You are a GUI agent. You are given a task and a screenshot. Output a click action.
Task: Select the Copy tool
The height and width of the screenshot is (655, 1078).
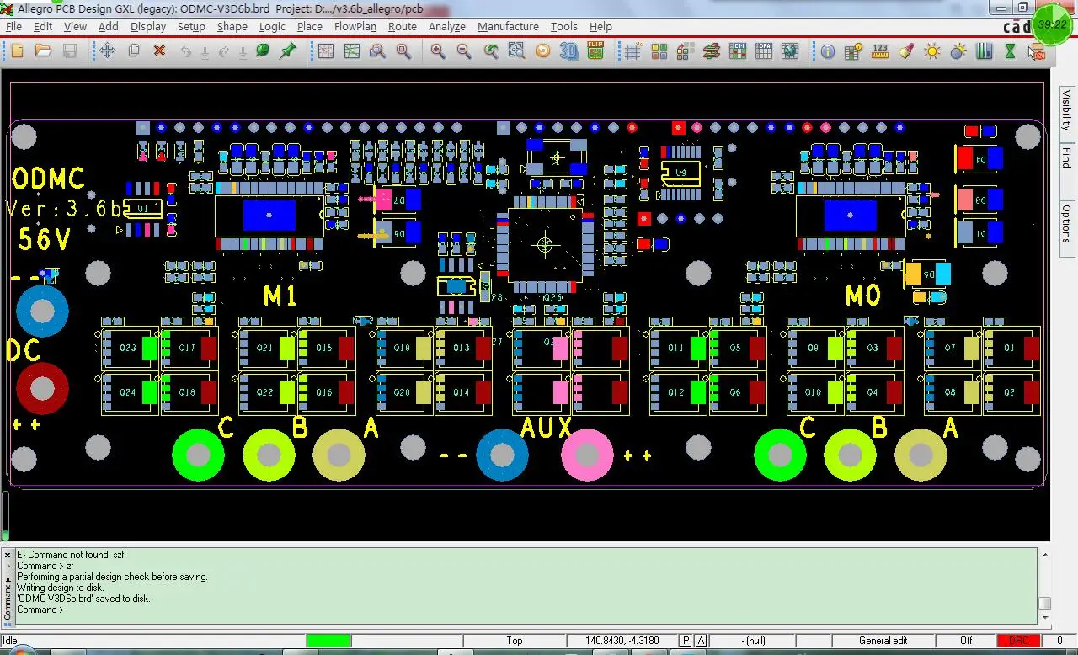coord(133,51)
